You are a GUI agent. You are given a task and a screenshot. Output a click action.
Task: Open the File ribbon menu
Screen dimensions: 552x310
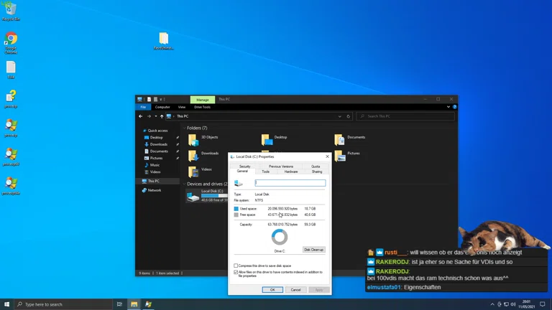tap(143, 107)
